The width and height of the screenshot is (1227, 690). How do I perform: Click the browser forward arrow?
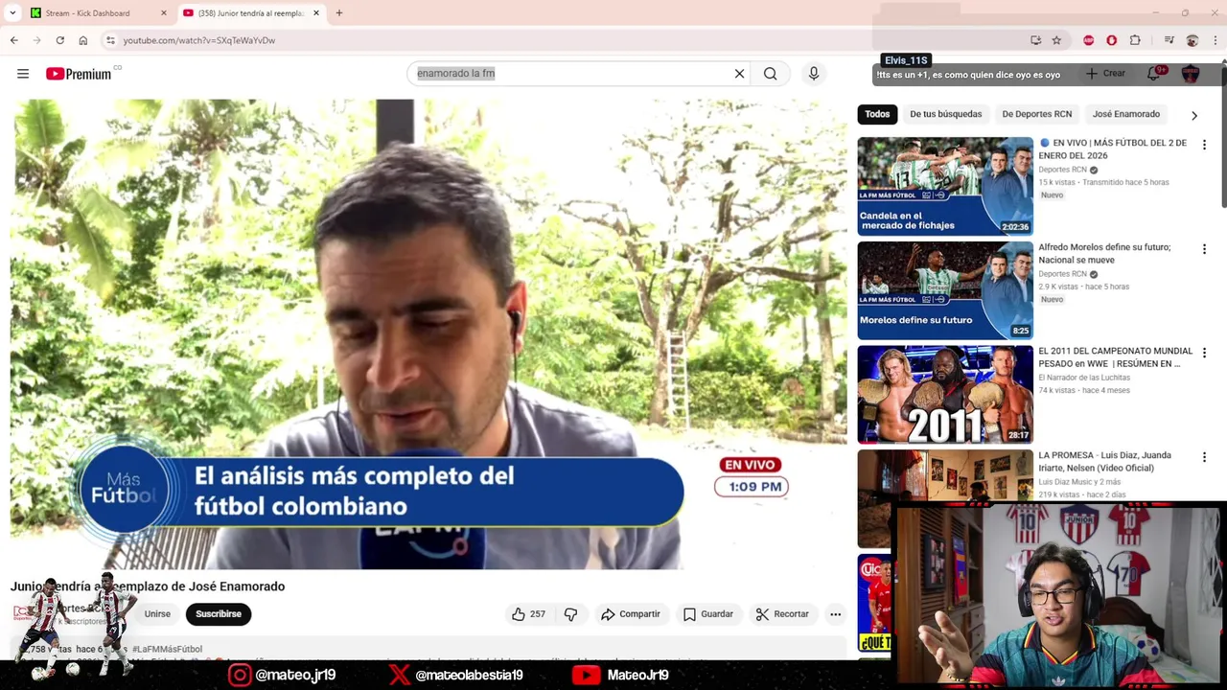[36, 40]
